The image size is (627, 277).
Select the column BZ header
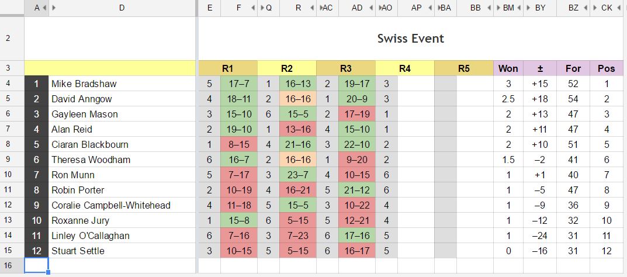[x=573, y=8]
